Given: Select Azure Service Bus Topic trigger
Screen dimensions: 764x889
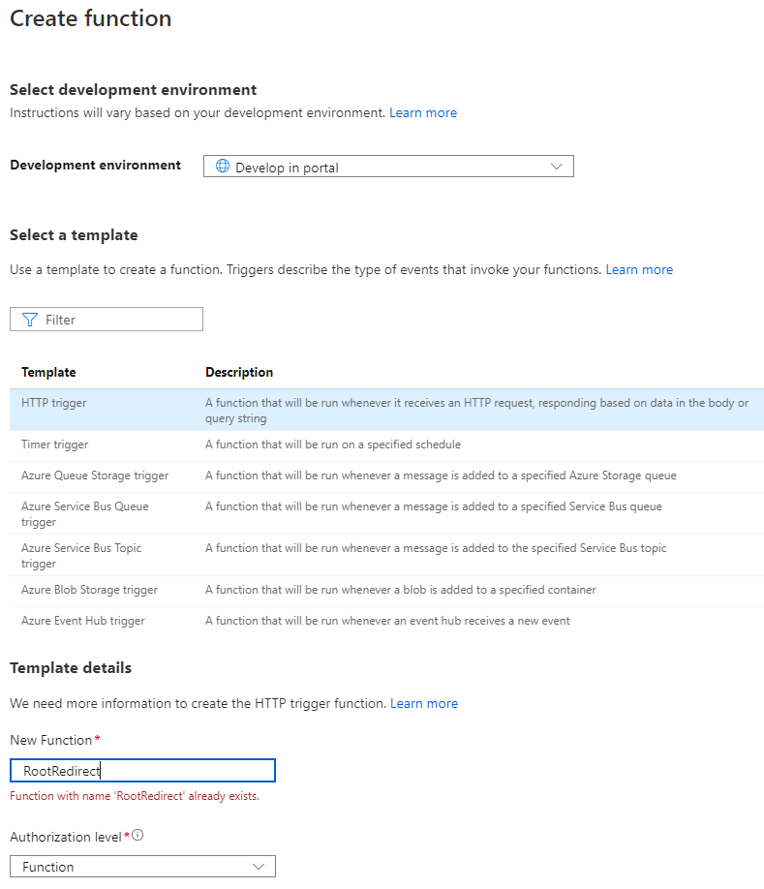Looking at the screenshot, I should point(81,555).
